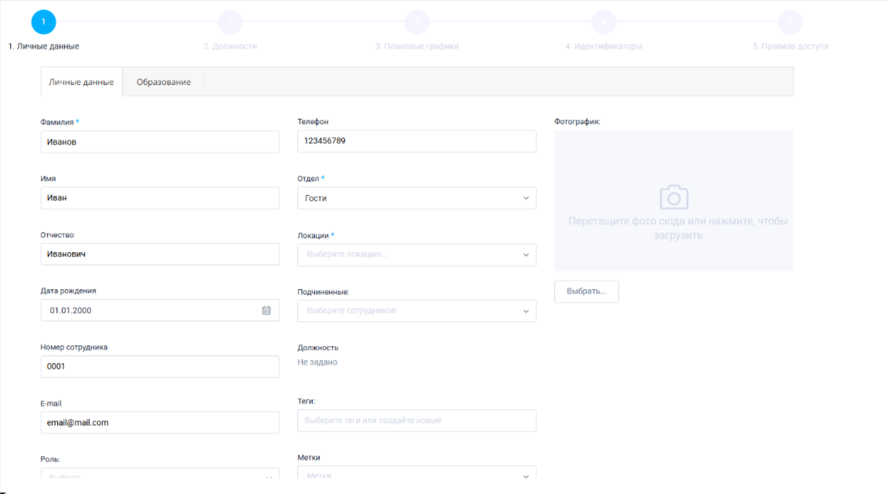This screenshot has width=887, height=494.
Task: Expand the Отдел dropdown showing Гости
Action: coord(416,198)
